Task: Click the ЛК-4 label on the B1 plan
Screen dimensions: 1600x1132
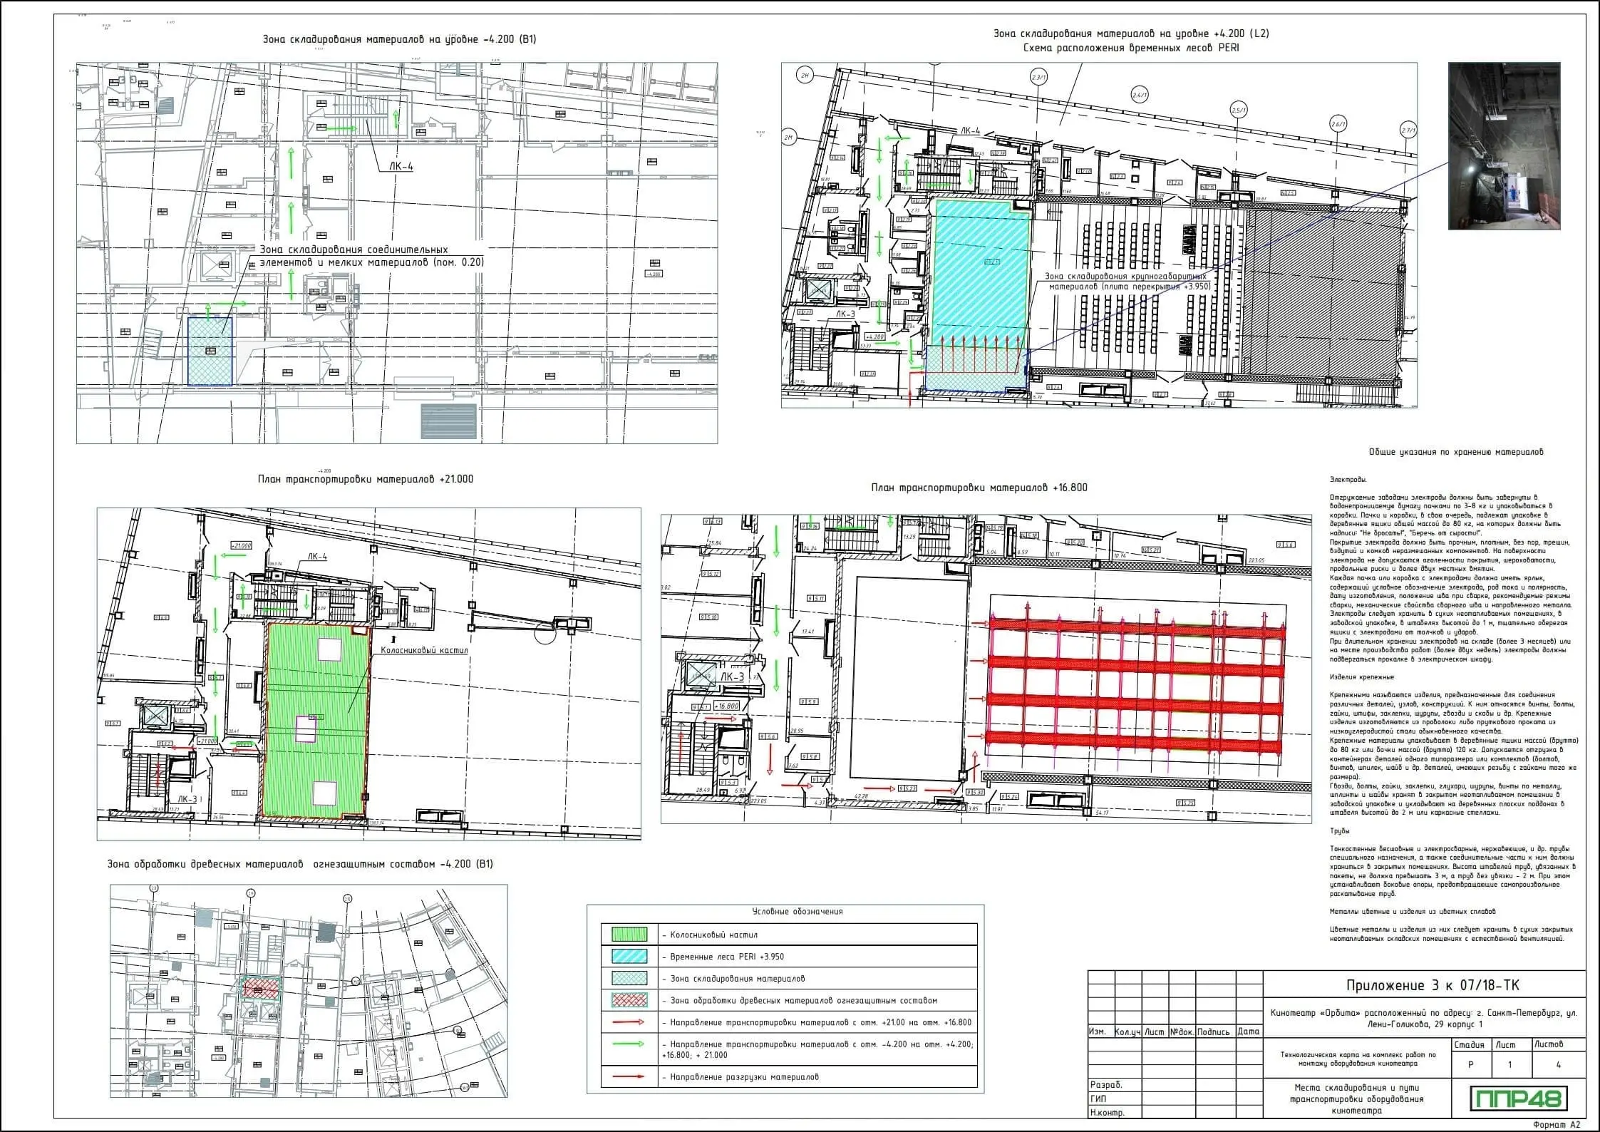Action: coord(401,167)
